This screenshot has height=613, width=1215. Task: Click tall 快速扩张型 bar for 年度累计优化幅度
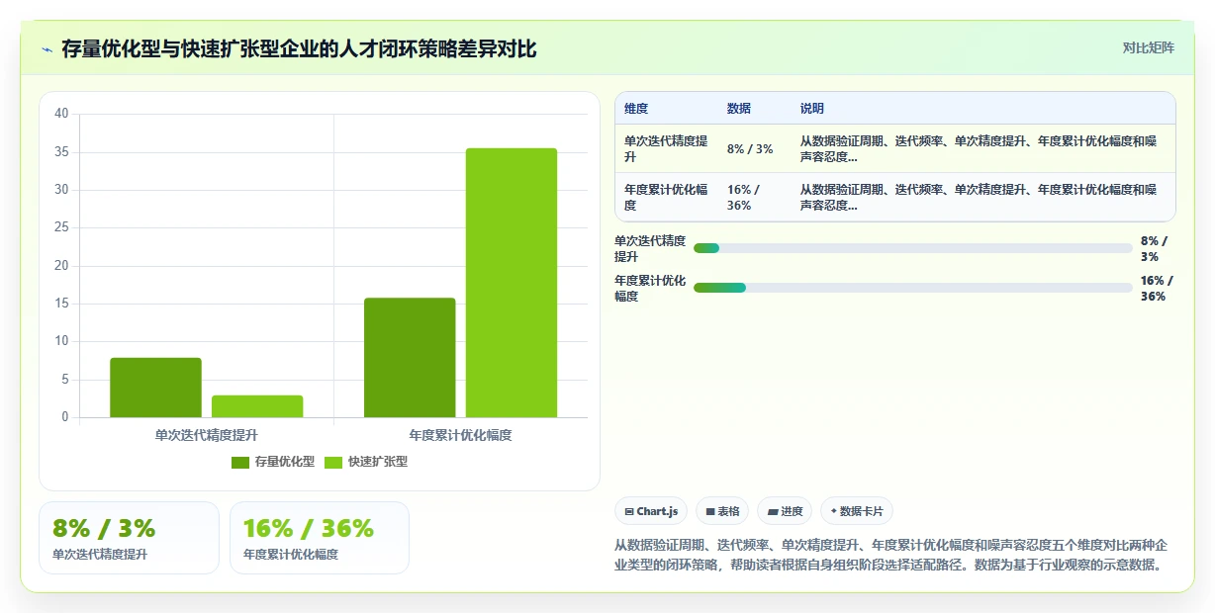[x=512, y=283]
